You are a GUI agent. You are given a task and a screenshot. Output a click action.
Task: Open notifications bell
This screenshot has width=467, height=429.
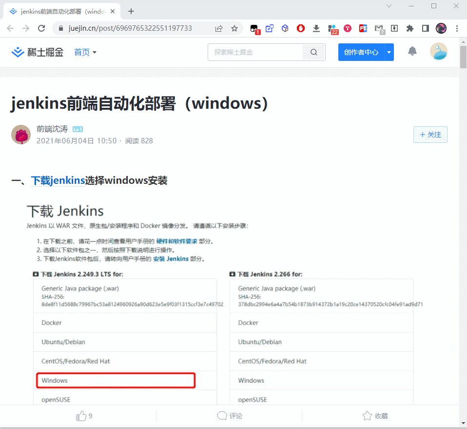(x=412, y=51)
